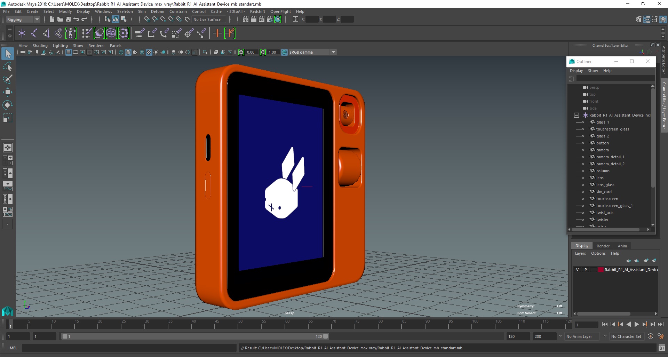Select touchscreen_glass in the Outliner
668x357 pixels.
612,129
